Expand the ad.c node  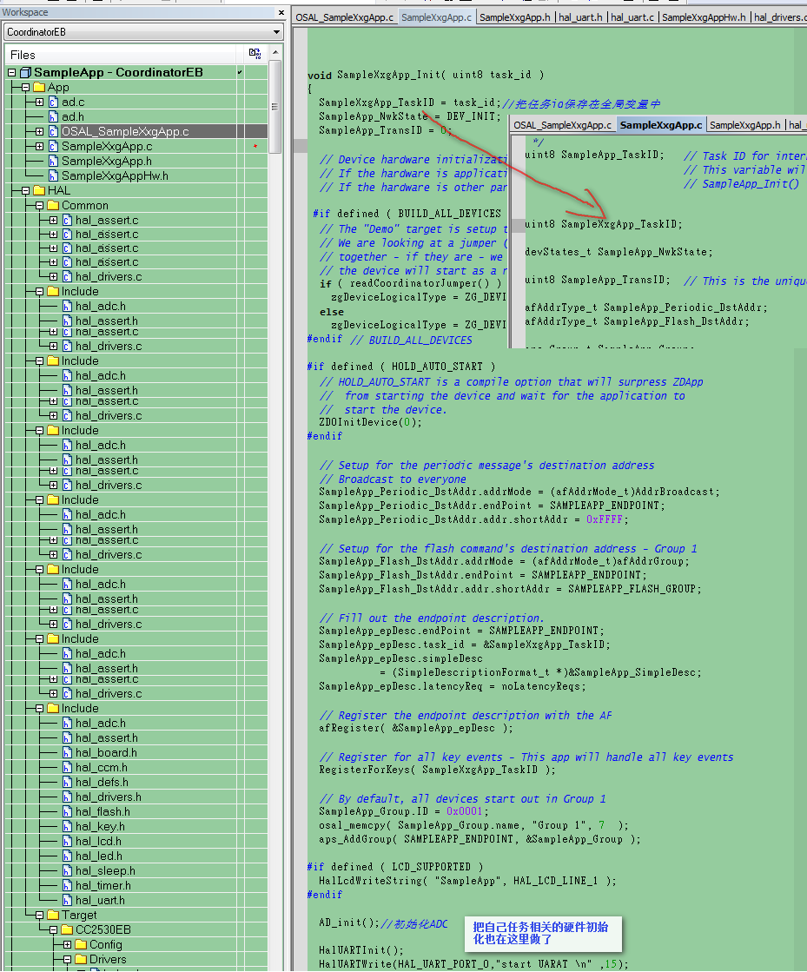tap(40, 102)
